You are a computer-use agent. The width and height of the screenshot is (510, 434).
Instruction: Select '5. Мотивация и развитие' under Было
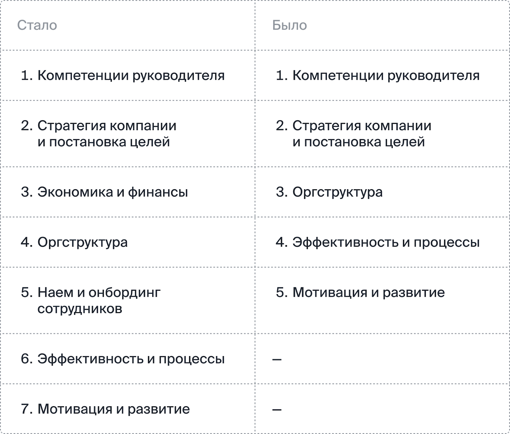[x=360, y=292]
